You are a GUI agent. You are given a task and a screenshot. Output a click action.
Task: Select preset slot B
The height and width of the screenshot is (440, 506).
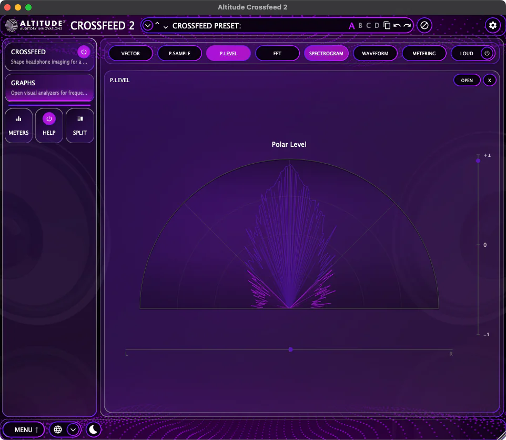(360, 25)
